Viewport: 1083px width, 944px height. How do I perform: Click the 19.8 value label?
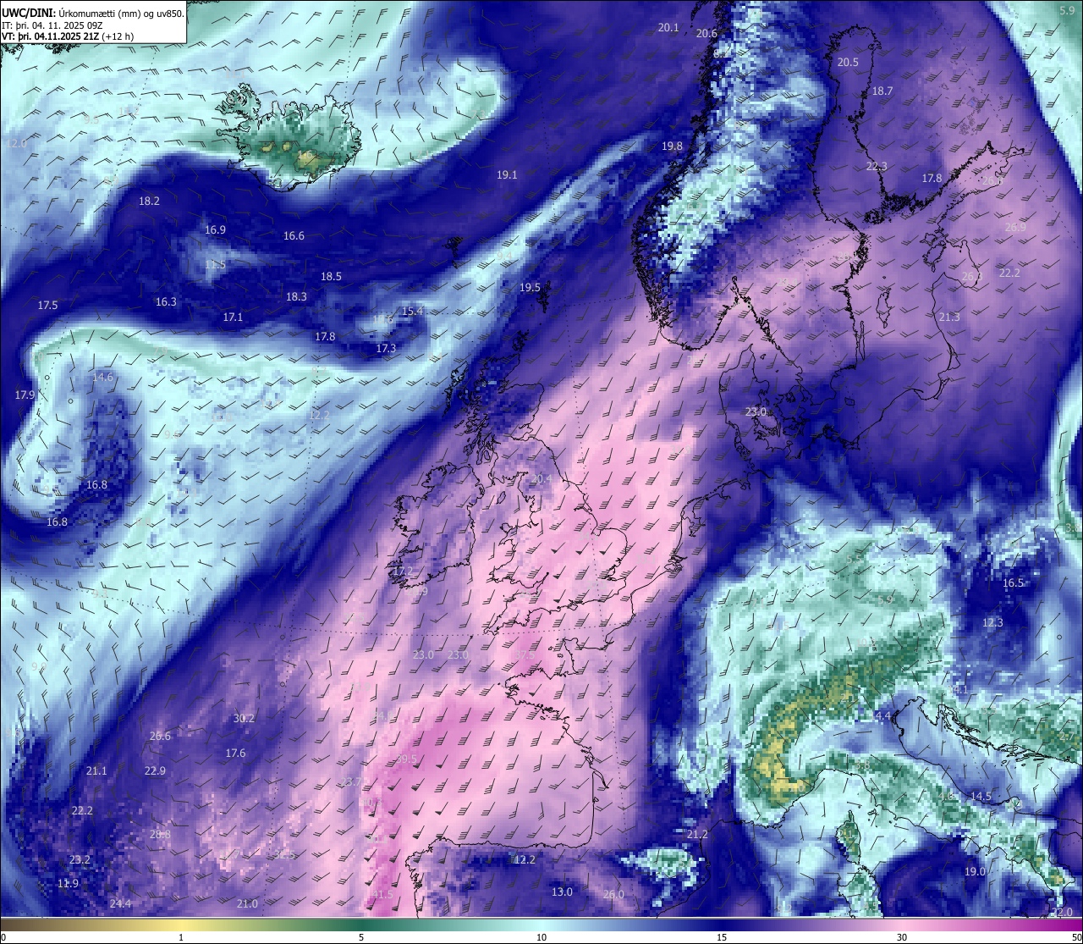[x=672, y=146]
